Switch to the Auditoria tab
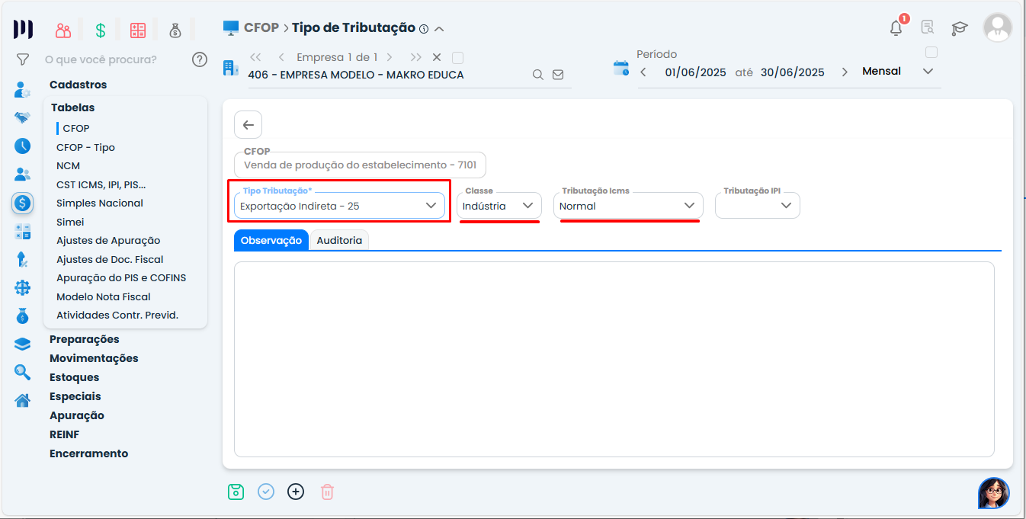Screen dimensions: 1026x519 coord(339,240)
